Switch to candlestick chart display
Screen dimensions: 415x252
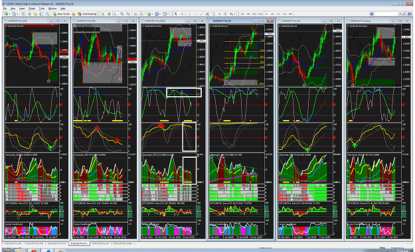[109, 14]
